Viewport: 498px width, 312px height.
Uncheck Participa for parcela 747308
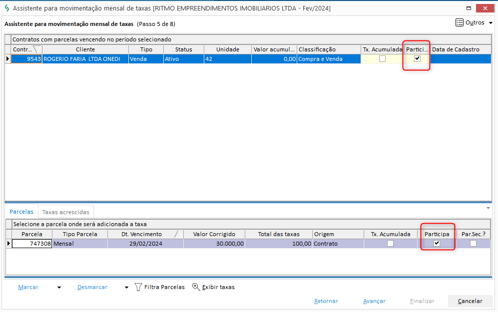click(x=437, y=244)
